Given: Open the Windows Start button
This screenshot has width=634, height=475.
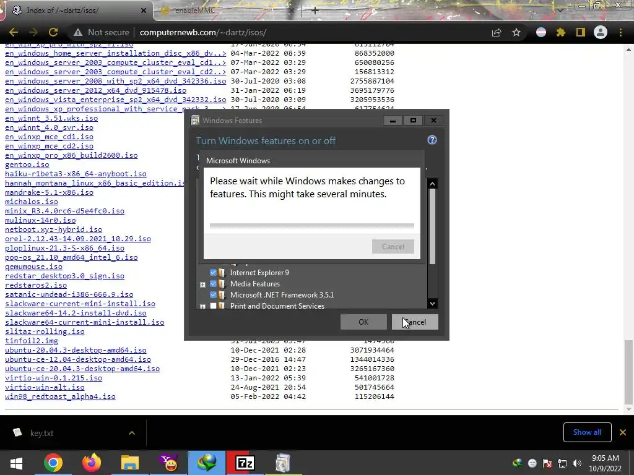Looking at the screenshot, I should coord(16,463).
